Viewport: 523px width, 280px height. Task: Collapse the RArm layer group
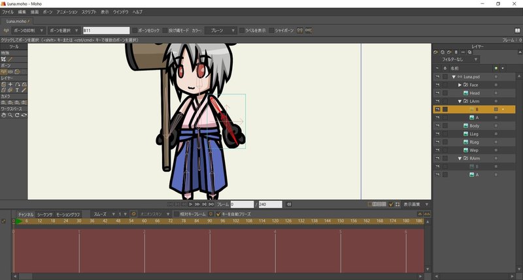460,159
